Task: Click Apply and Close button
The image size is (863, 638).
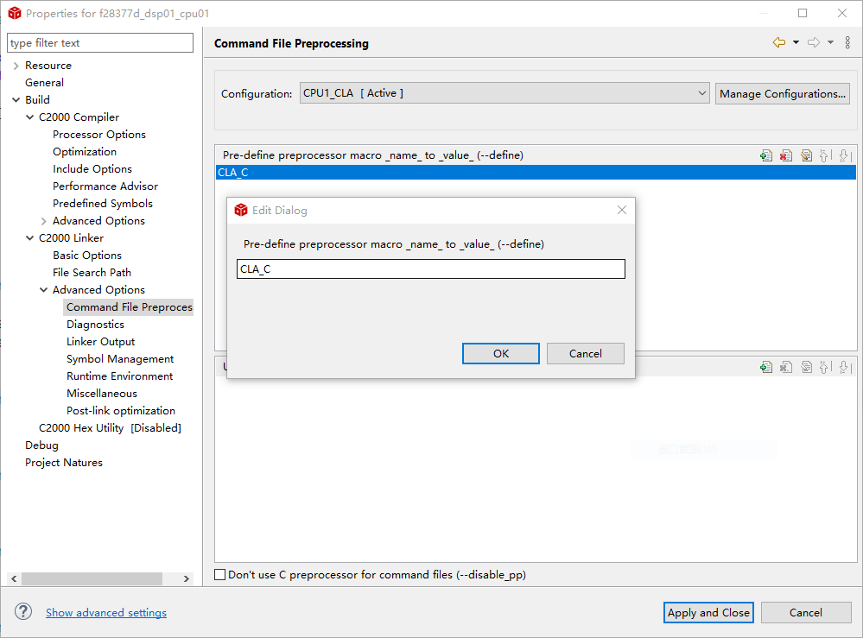Action: (x=708, y=613)
